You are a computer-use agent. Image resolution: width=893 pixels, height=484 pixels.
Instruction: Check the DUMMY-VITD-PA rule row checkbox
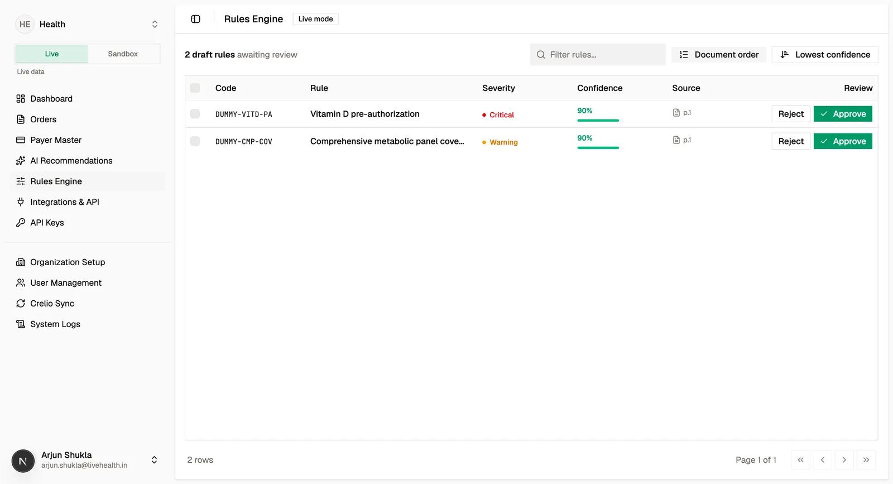195,114
